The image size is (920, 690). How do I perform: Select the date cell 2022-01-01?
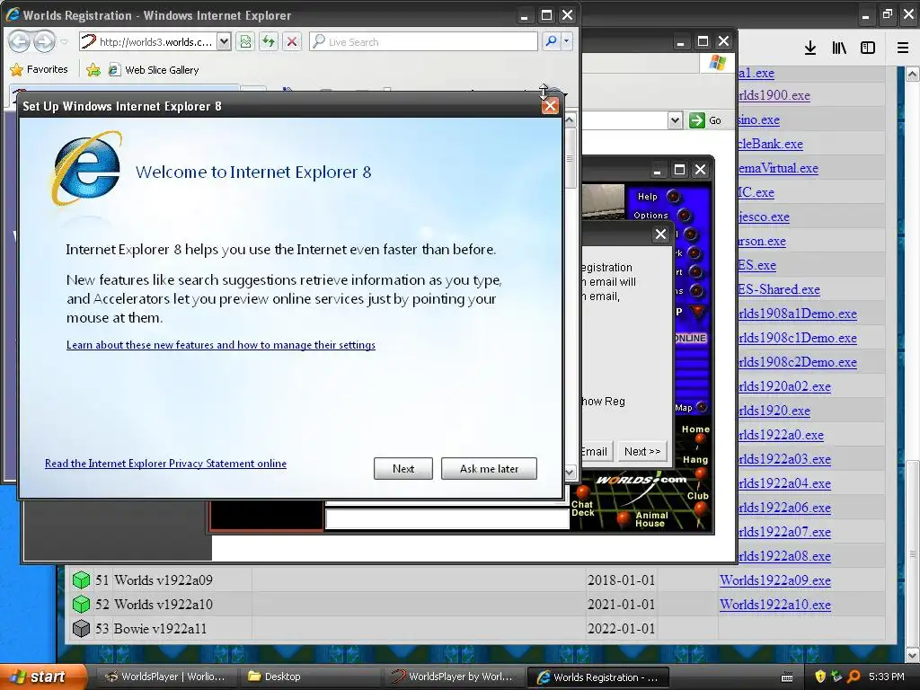(x=621, y=628)
